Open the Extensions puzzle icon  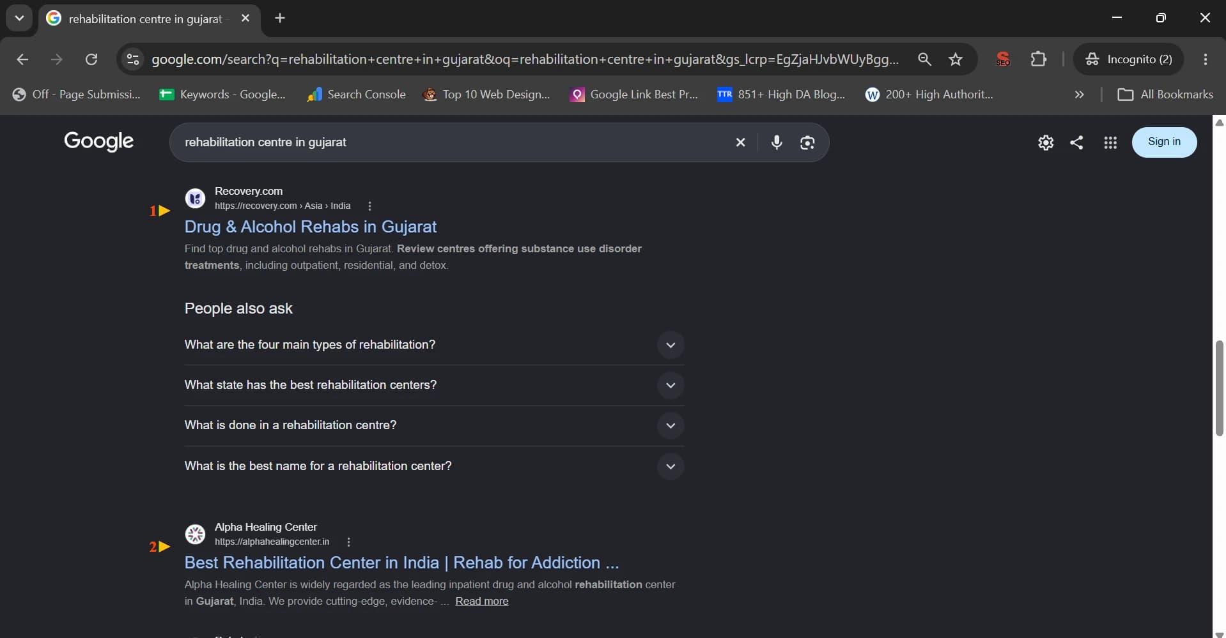1039,59
